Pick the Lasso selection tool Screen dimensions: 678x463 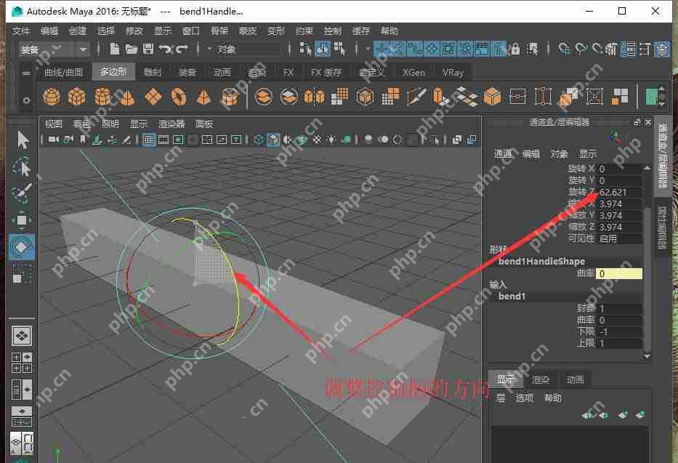[22, 167]
